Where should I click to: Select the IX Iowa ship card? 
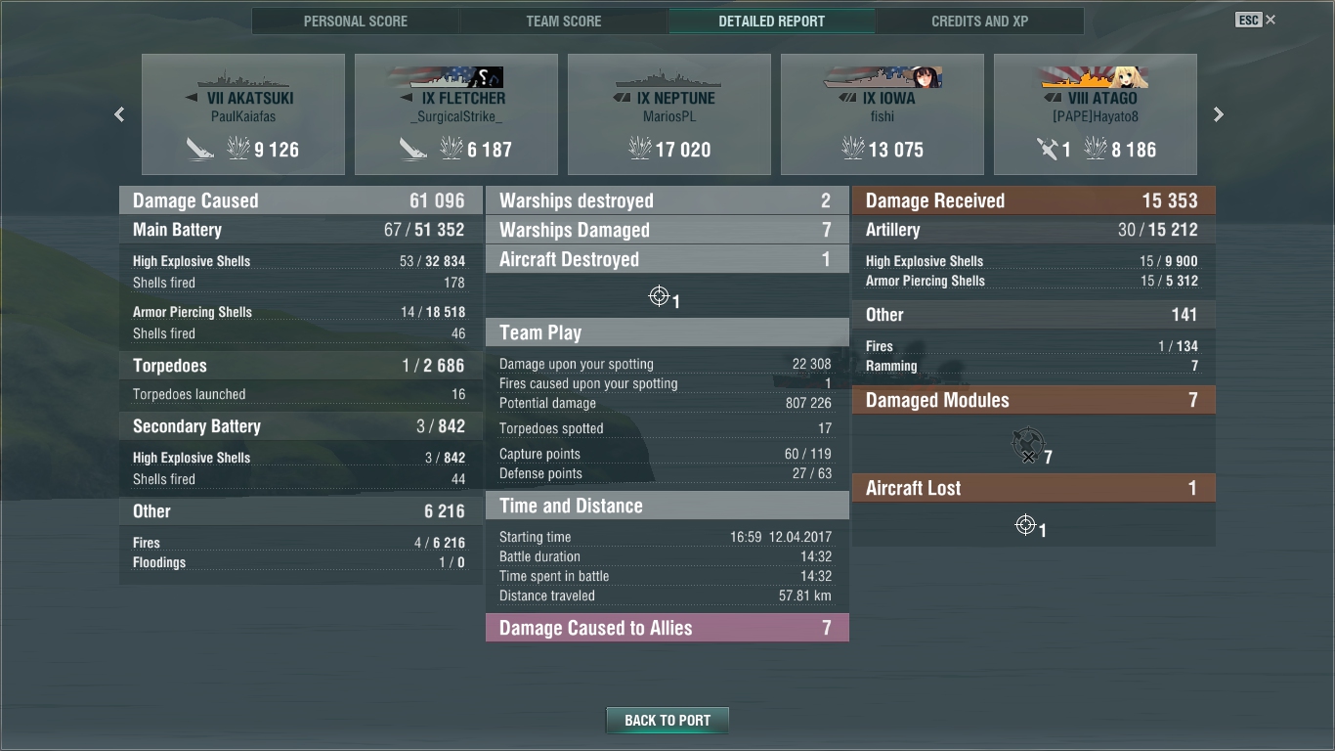point(883,114)
